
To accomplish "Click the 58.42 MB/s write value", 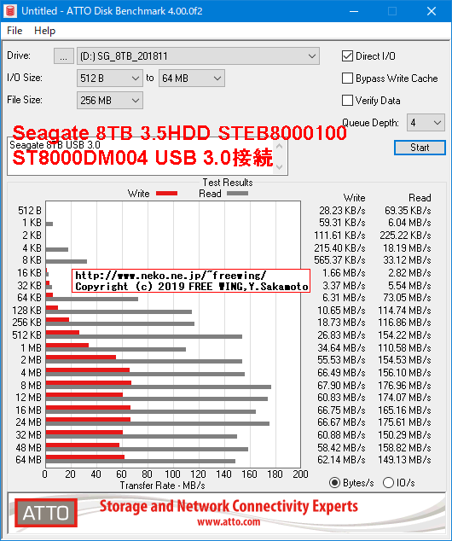I will [x=341, y=447].
